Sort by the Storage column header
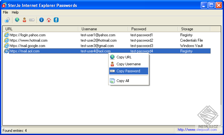The image size is (224, 135). [x=194, y=29]
